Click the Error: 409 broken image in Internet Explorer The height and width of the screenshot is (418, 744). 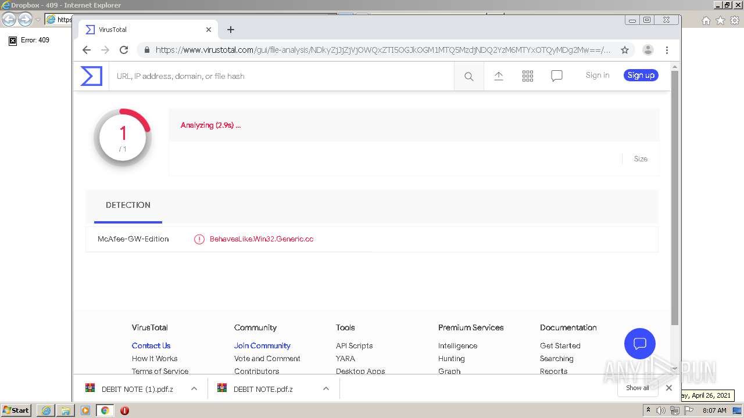[13, 41]
